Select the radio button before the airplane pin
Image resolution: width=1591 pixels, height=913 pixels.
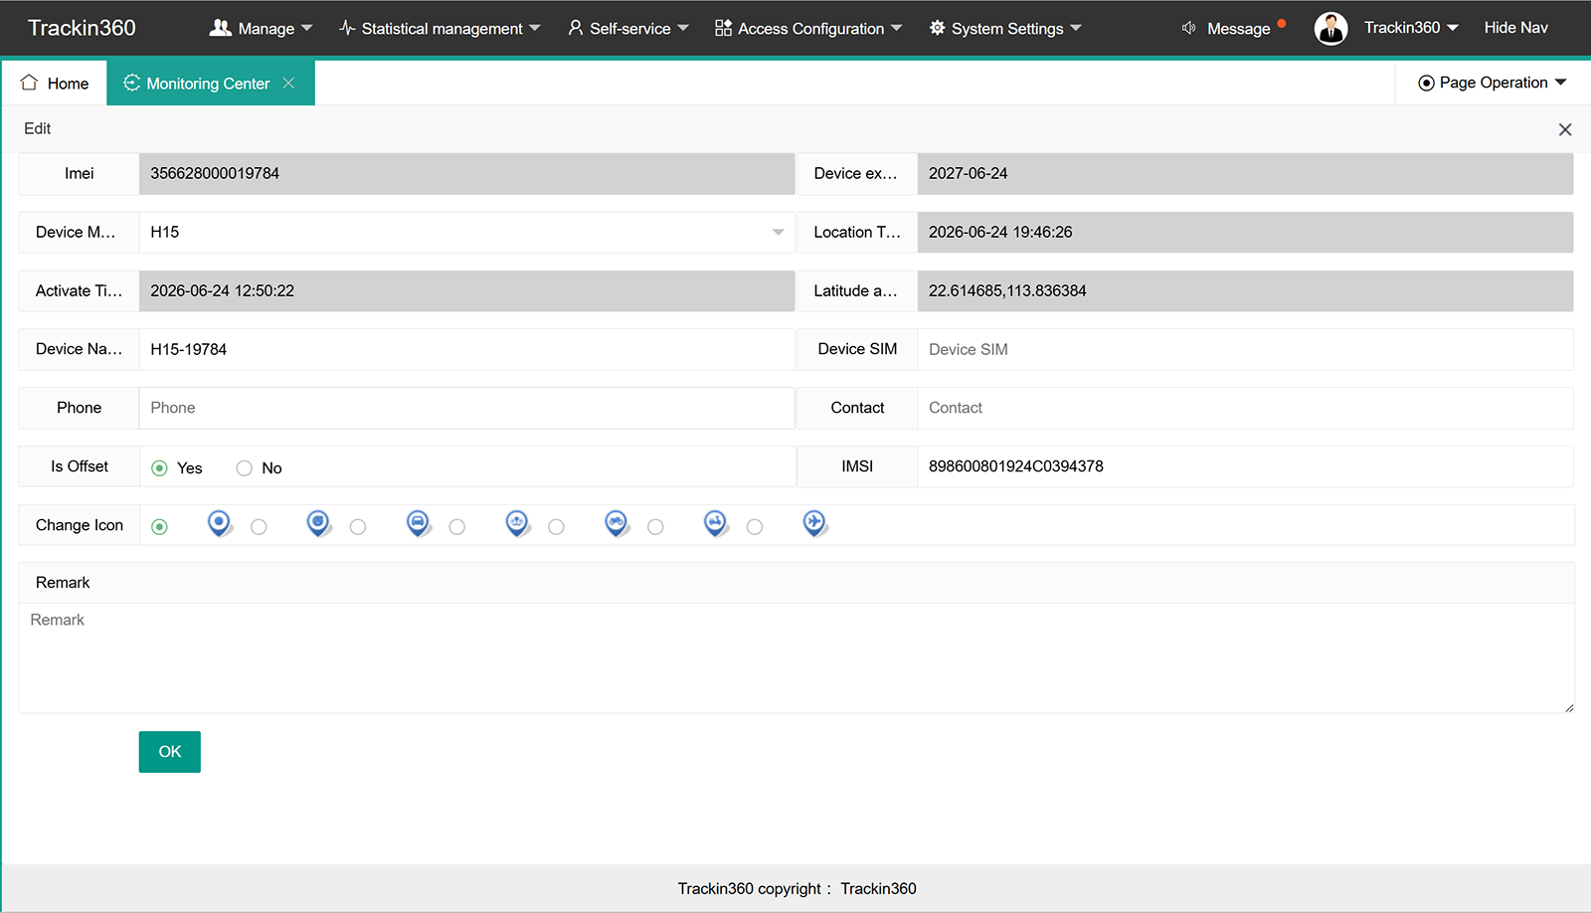[x=755, y=526]
